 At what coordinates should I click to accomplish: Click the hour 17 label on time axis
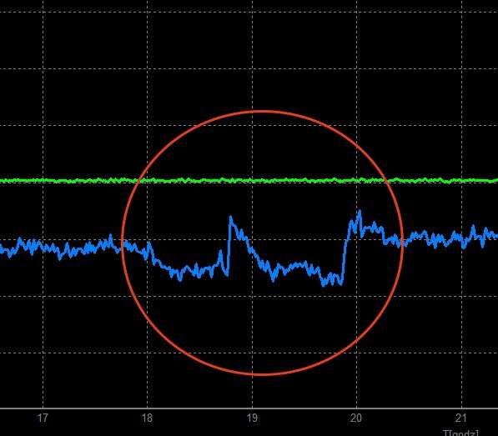click(x=43, y=418)
